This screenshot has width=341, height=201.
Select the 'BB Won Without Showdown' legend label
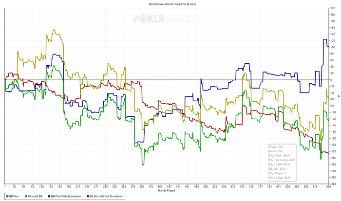[x=106, y=196]
